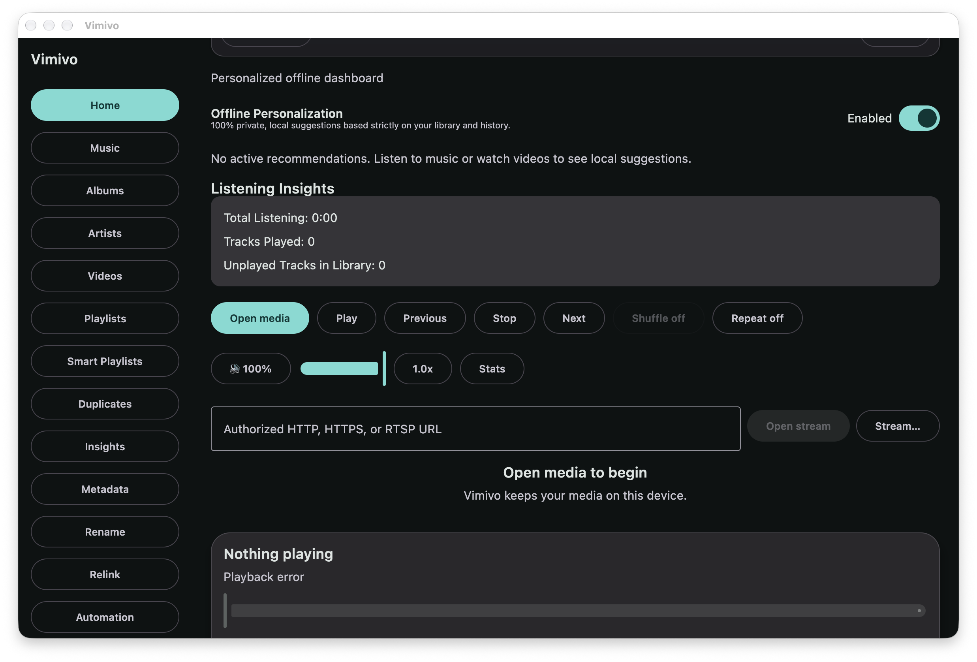Select Artists in the sidebar
This screenshot has height=662, width=977.
pos(105,233)
